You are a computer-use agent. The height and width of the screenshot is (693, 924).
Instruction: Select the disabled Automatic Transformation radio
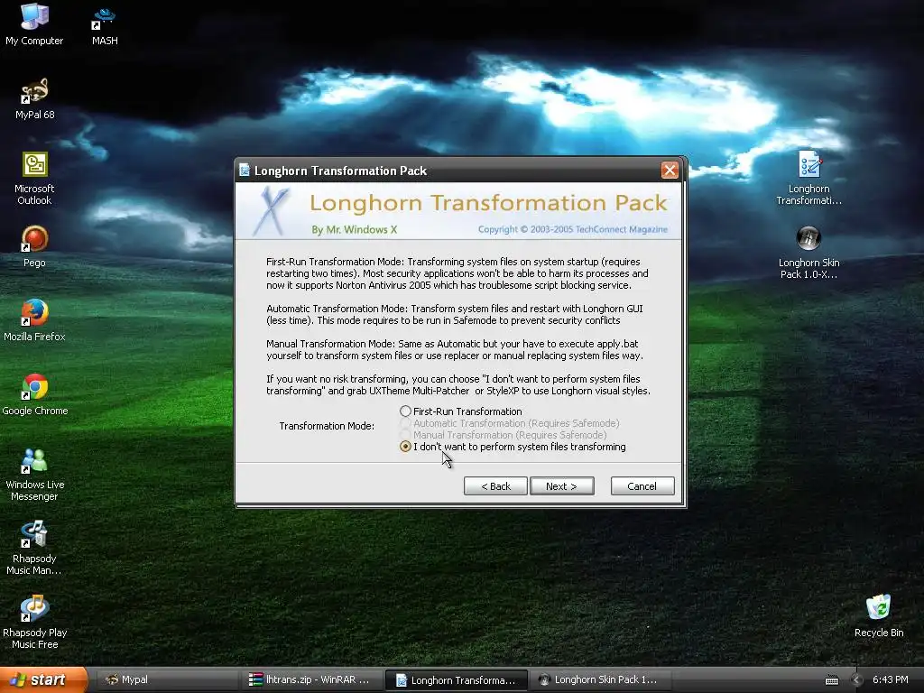coord(405,423)
